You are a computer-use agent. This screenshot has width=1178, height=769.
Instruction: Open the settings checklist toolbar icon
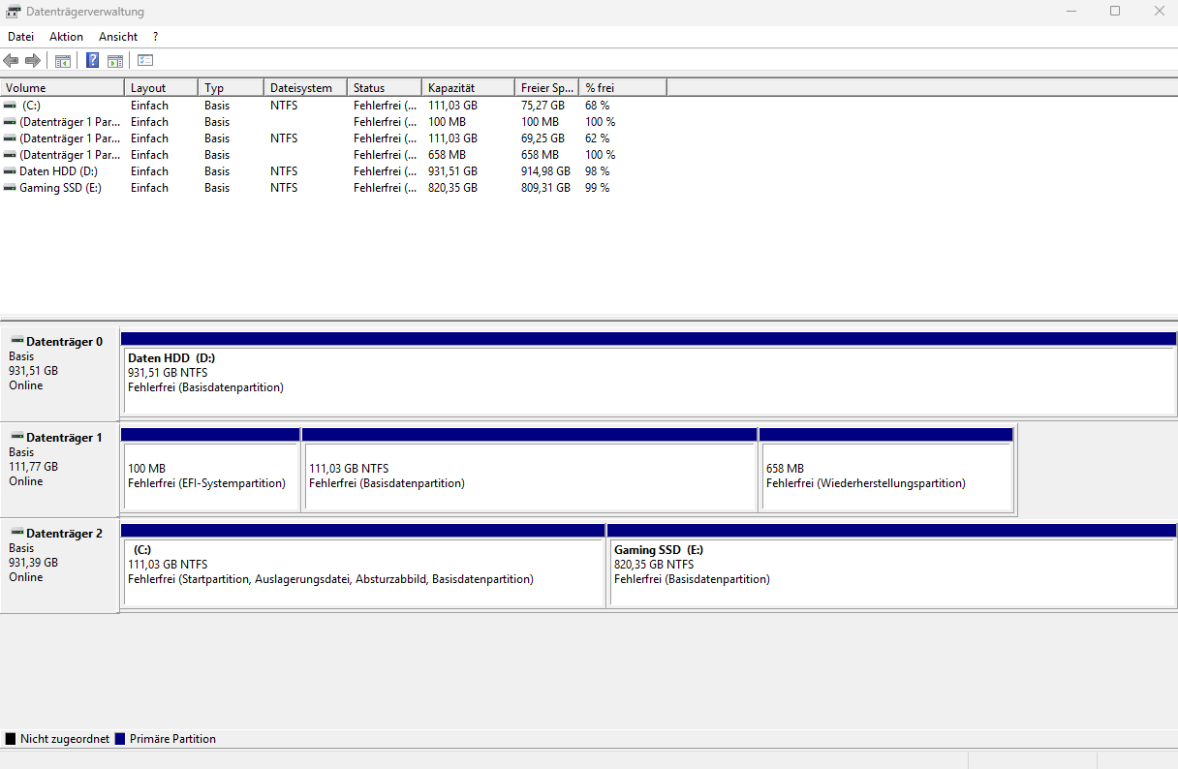[x=146, y=61]
